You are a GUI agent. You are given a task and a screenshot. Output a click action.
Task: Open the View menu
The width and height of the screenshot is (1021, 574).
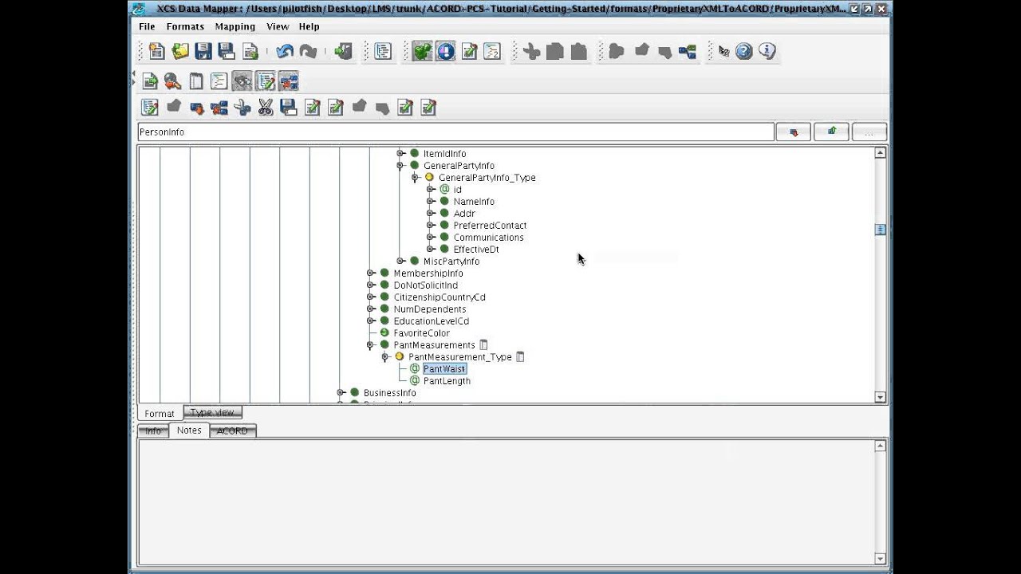click(278, 26)
